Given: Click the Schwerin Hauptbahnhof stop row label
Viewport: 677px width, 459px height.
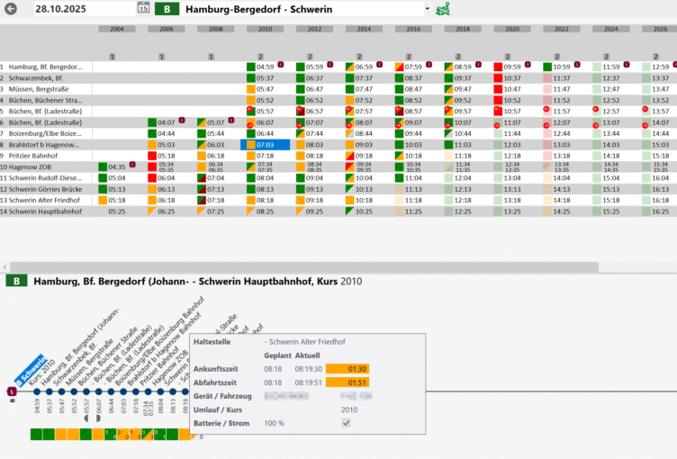Looking at the screenshot, I should pos(45,211).
